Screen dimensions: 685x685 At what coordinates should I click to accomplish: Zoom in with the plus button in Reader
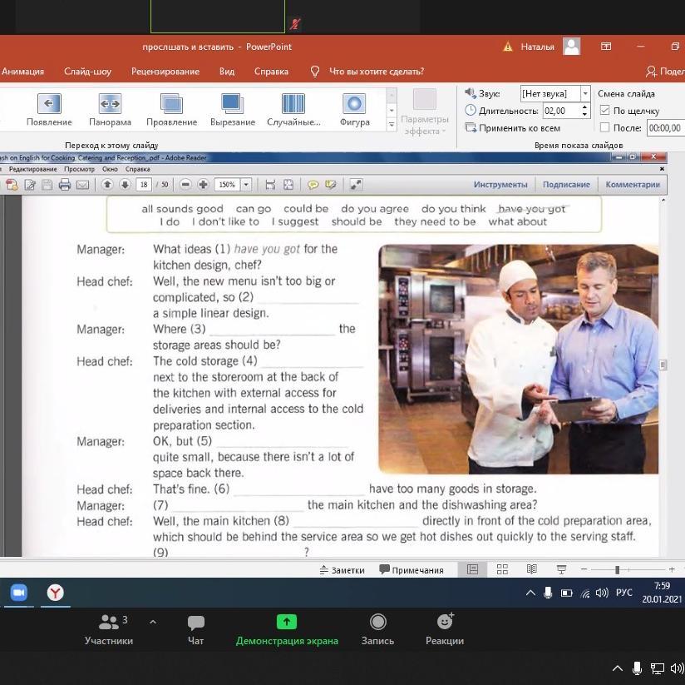click(203, 185)
